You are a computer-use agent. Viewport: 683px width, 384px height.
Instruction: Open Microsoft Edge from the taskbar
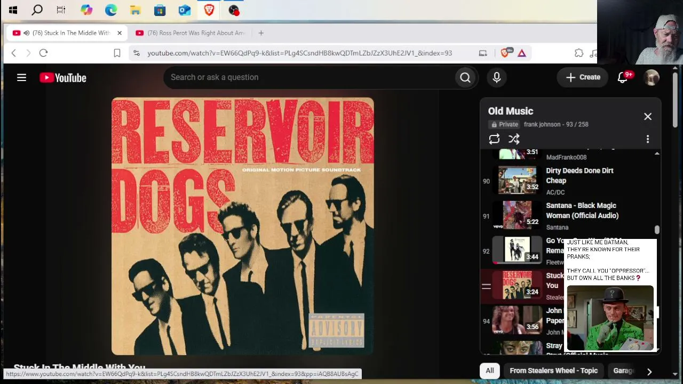[x=111, y=10]
